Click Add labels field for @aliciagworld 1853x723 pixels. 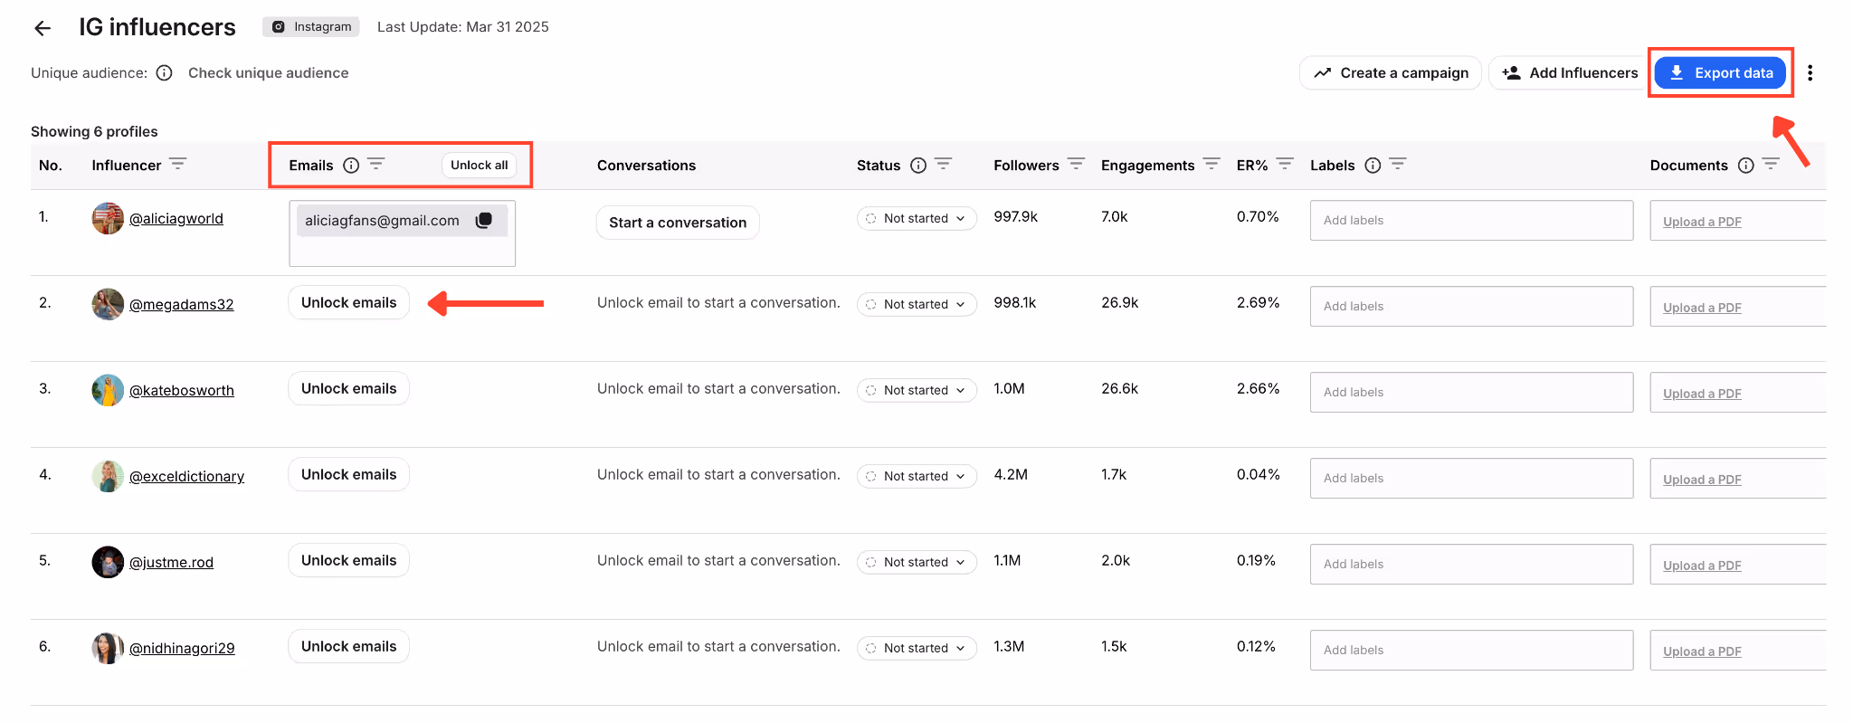(x=1471, y=220)
